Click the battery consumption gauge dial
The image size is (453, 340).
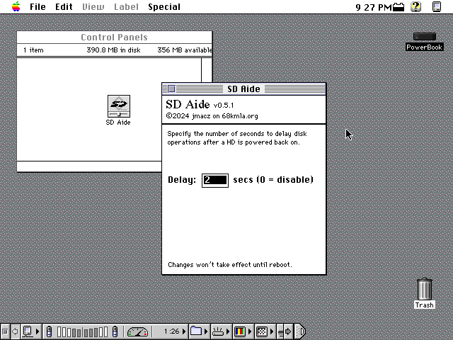(137, 332)
